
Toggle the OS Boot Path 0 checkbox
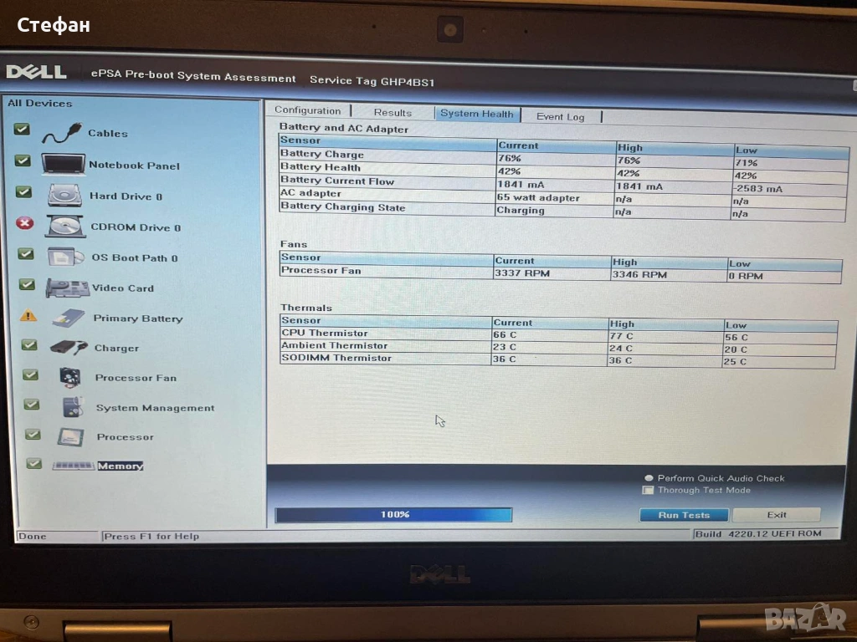26,254
